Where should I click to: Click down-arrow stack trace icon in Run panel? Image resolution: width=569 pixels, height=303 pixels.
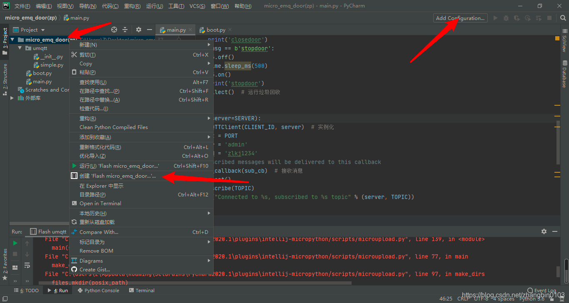(27, 254)
